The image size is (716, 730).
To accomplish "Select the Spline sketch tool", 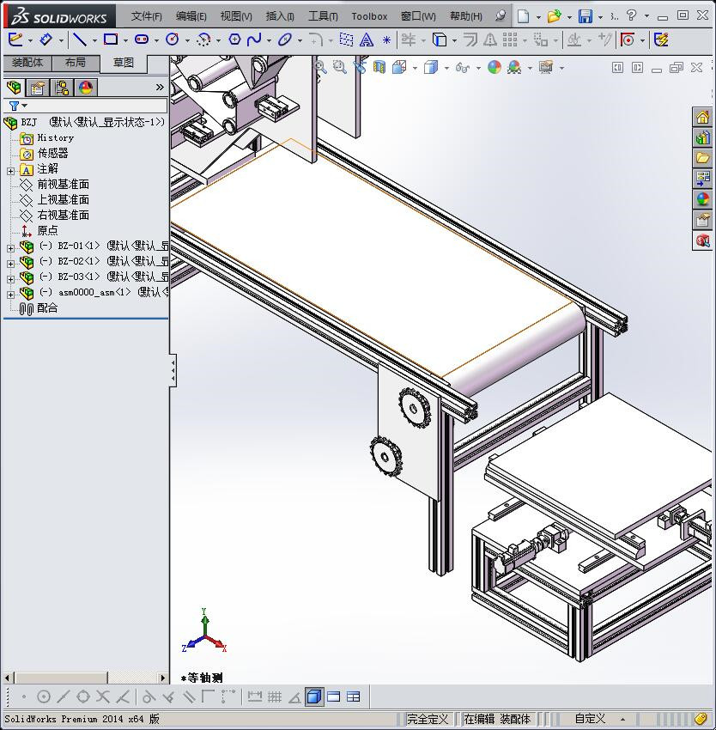I will point(254,40).
